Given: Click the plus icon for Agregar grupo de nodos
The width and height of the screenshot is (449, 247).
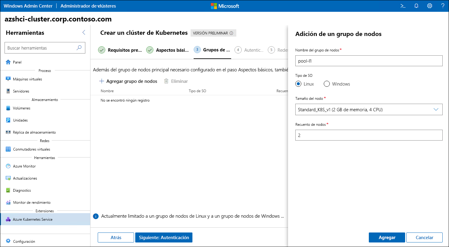Looking at the screenshot, I should [102, 81].
